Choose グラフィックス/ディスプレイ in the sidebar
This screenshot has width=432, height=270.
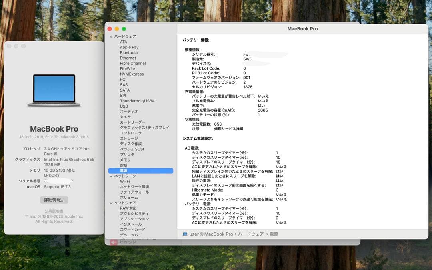tap(144, 128)
